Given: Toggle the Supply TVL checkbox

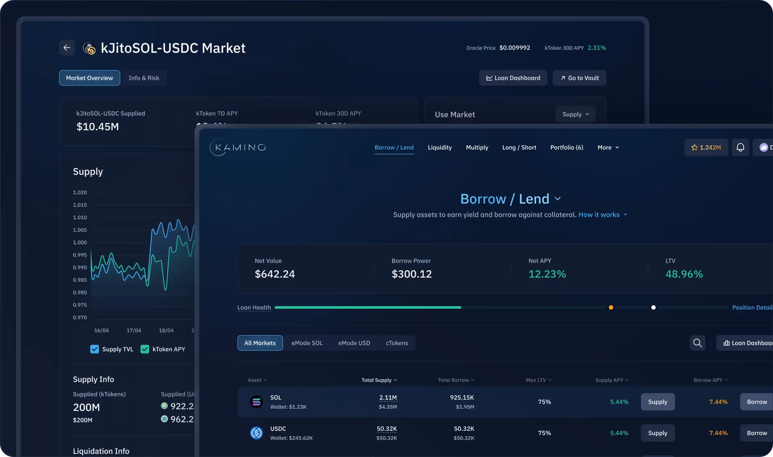Looking at the screenshot, I should point(95,349).
